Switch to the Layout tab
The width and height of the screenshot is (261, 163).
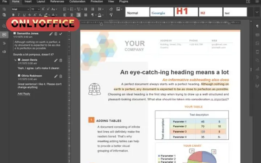coord(41,1)
